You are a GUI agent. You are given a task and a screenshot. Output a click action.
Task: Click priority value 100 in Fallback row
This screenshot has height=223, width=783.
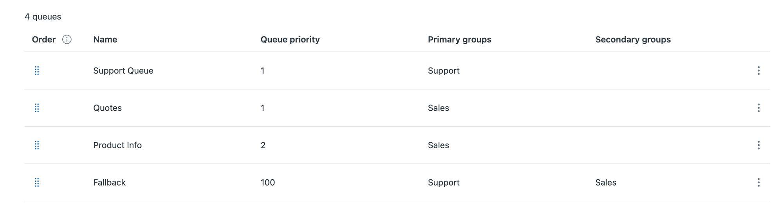pos(267,182)
